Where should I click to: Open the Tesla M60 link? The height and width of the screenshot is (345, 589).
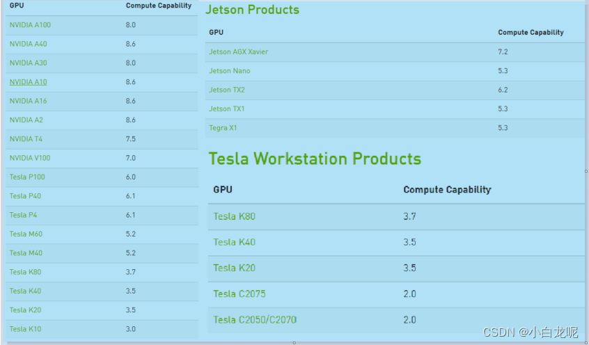click(x=26, y=234)
